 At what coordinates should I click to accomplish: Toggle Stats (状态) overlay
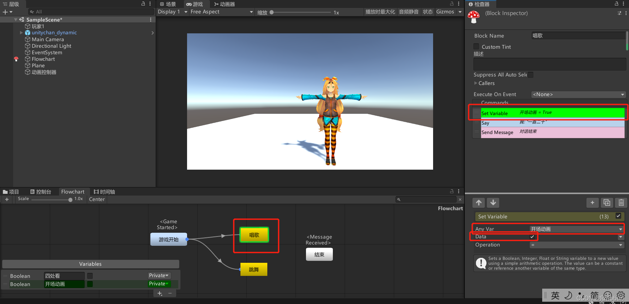click(428, 12)
